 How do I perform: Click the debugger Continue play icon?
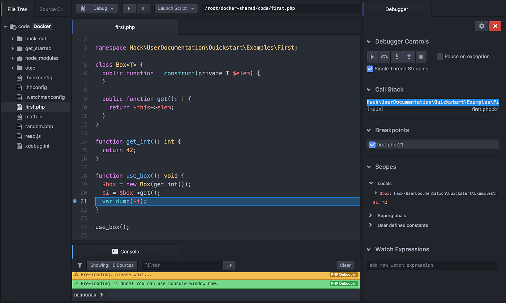point(372,57)
